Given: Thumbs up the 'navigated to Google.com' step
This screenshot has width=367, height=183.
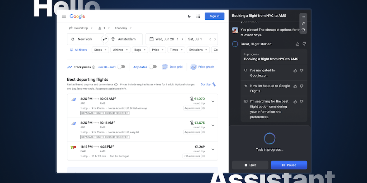Looking at the screenshot, I should pos(295,71).
